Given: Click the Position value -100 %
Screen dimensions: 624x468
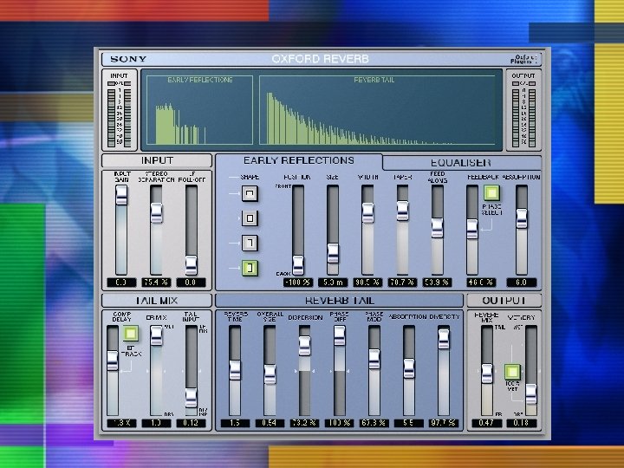Looking at the screenshot, I should (298, 283).
